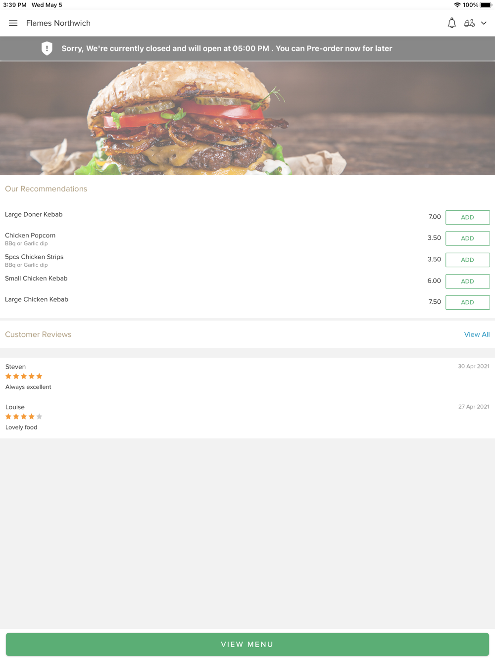This screenshot has width=495, height=660.
Task: Tap Steven's five-star rating
Action: coord(24,377)
